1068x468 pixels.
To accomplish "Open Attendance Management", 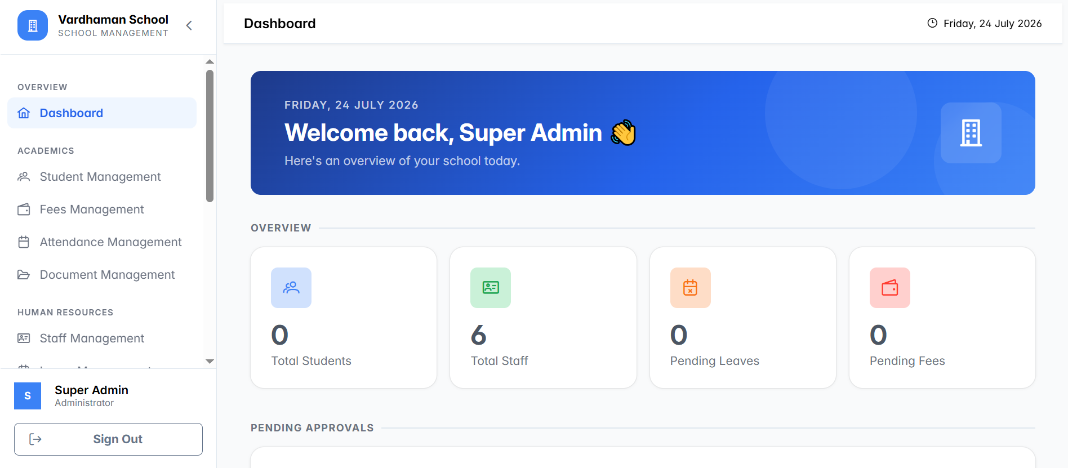I will (x=102, y=242).
